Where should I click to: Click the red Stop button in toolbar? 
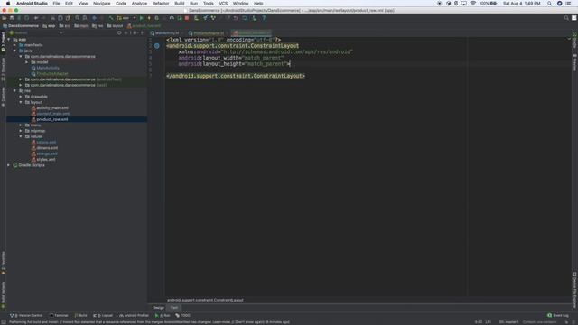click(x=187, y=18)
